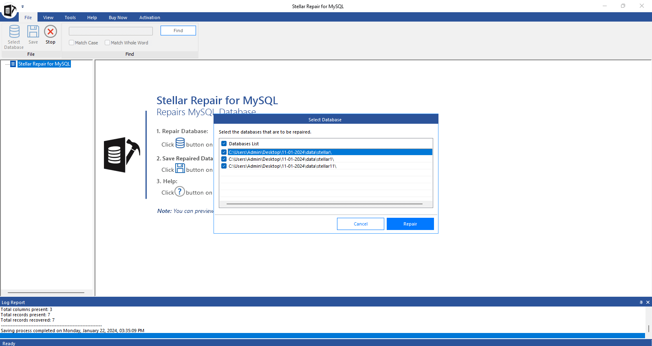
Task: Click the Ready status bar text
Action: click(x=9, y=344)
